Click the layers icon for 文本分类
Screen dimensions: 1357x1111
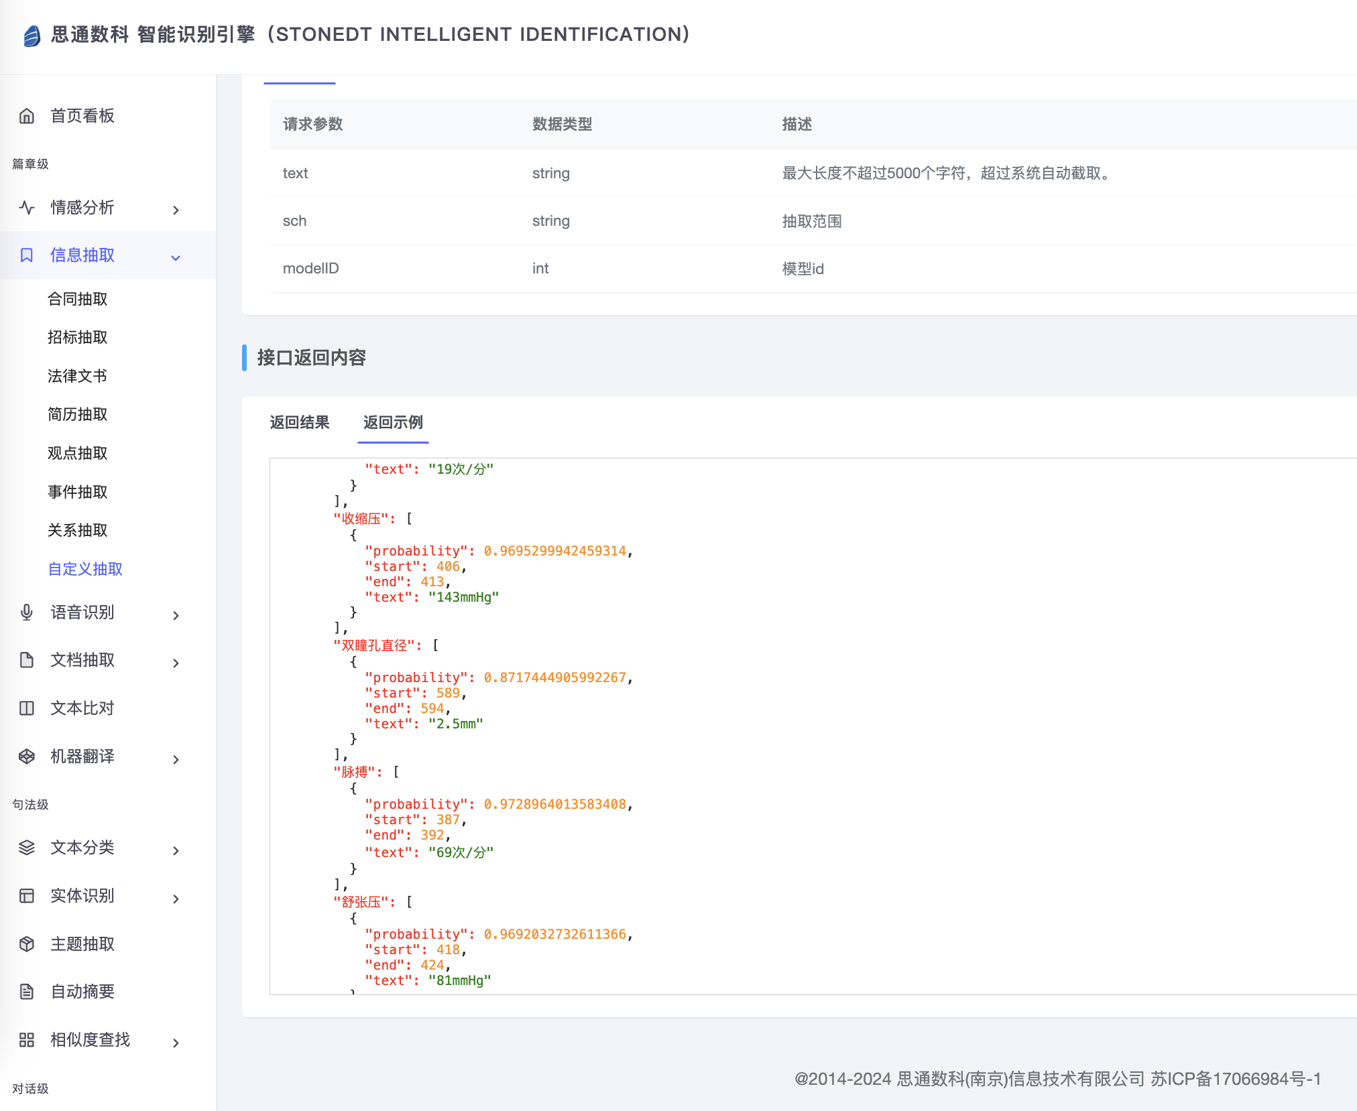(x=27, y=848)
